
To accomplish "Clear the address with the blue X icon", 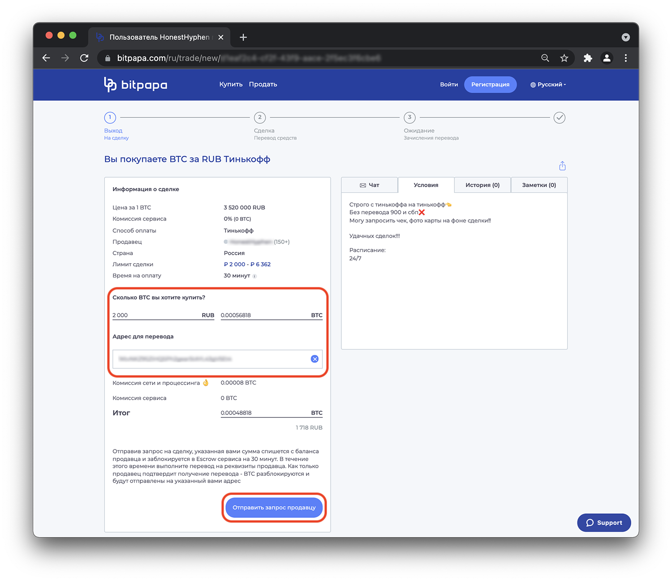I will pyautogui.click(x=315, y=359).
